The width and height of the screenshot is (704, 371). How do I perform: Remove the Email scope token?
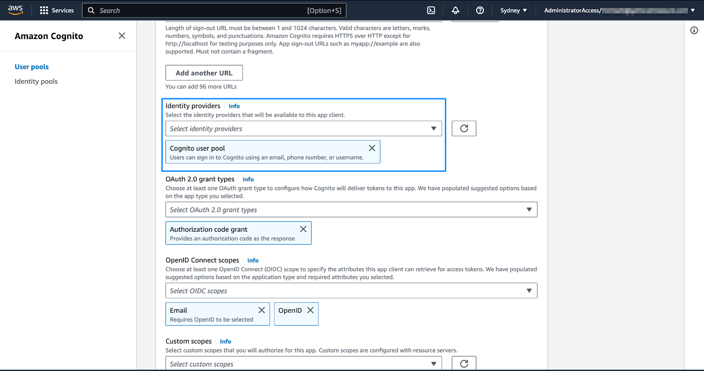262,310
